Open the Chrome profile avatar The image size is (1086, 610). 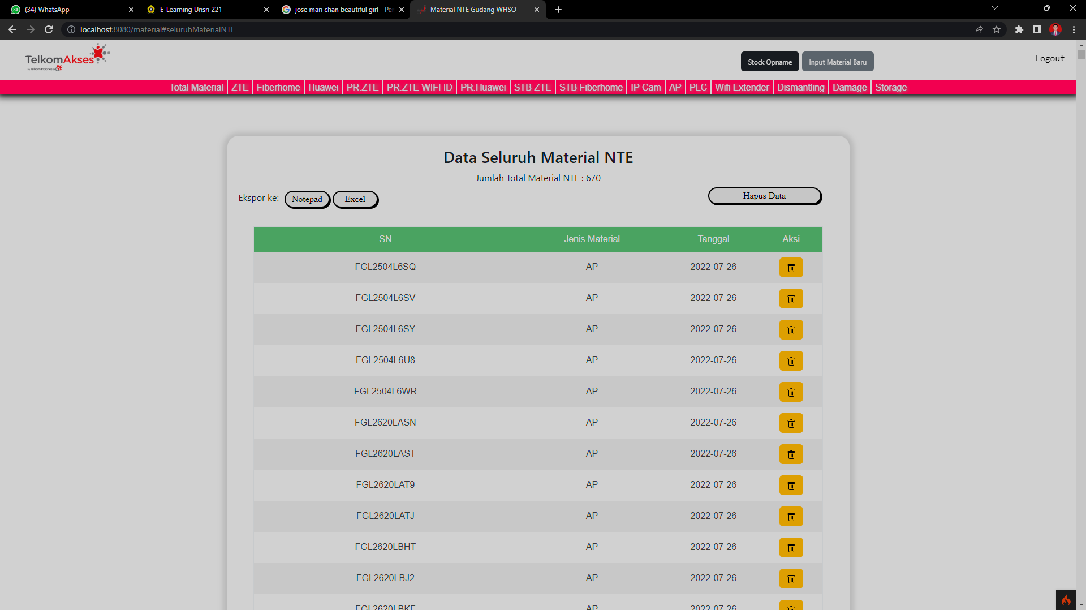1055,29
